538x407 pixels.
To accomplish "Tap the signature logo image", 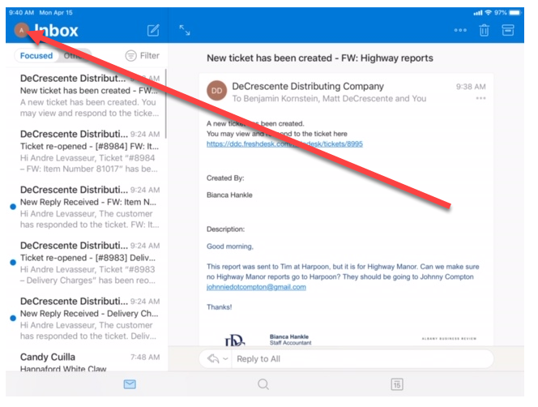I will [235, 341].
